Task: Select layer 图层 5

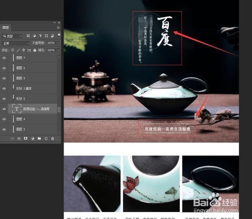Action: pos(33,78)
